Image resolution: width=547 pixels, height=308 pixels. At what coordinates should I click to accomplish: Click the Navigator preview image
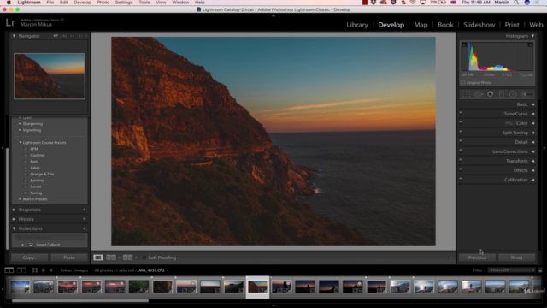click(50, 76)
